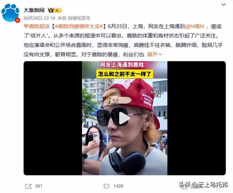Open the 大象新闻 username profile
This screenshot has width=233, height=193.
(x=34, y=10)
